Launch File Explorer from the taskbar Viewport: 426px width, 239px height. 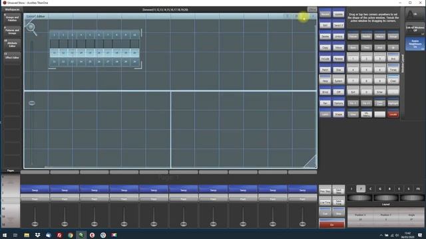tap(27, 235)
